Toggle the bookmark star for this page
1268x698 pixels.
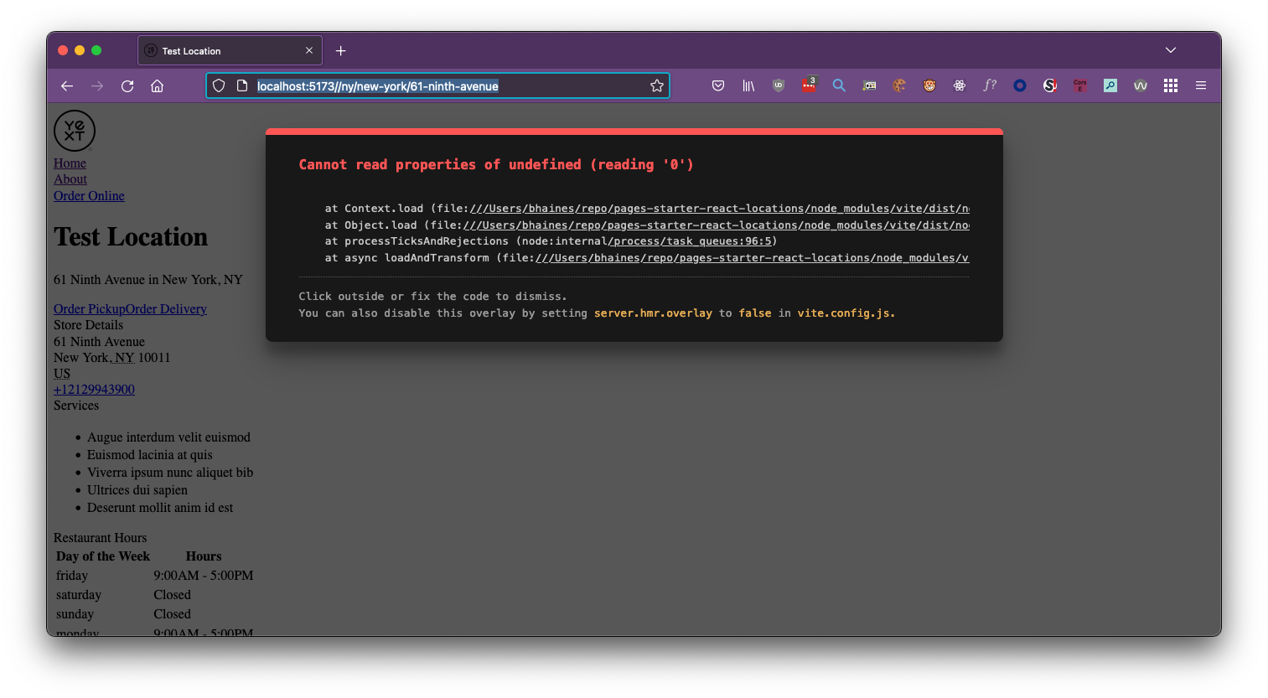[656, 85]
